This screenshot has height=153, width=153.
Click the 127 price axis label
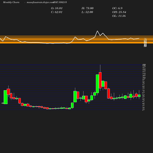point(144,67)
